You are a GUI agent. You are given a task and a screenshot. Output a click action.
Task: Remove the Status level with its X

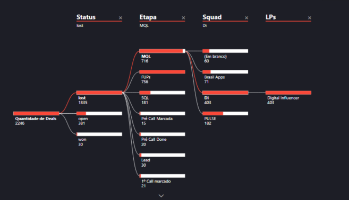(x=121, y=18)
